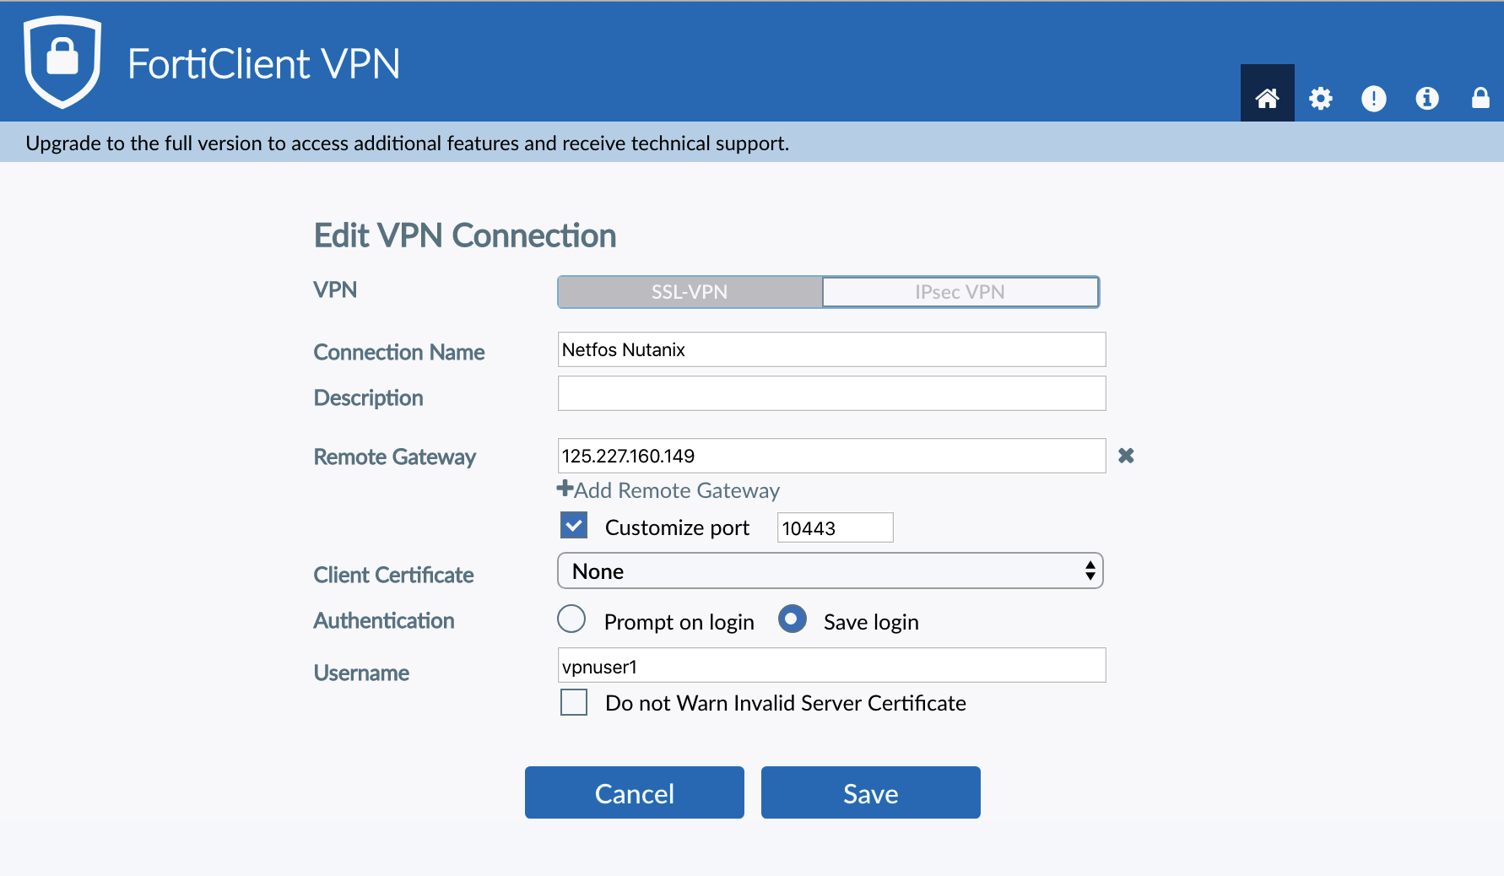Click the exclamation alert icon
Image resolution: width=1504 pixels, height=876 pixels.
[x=1374, y=99]
